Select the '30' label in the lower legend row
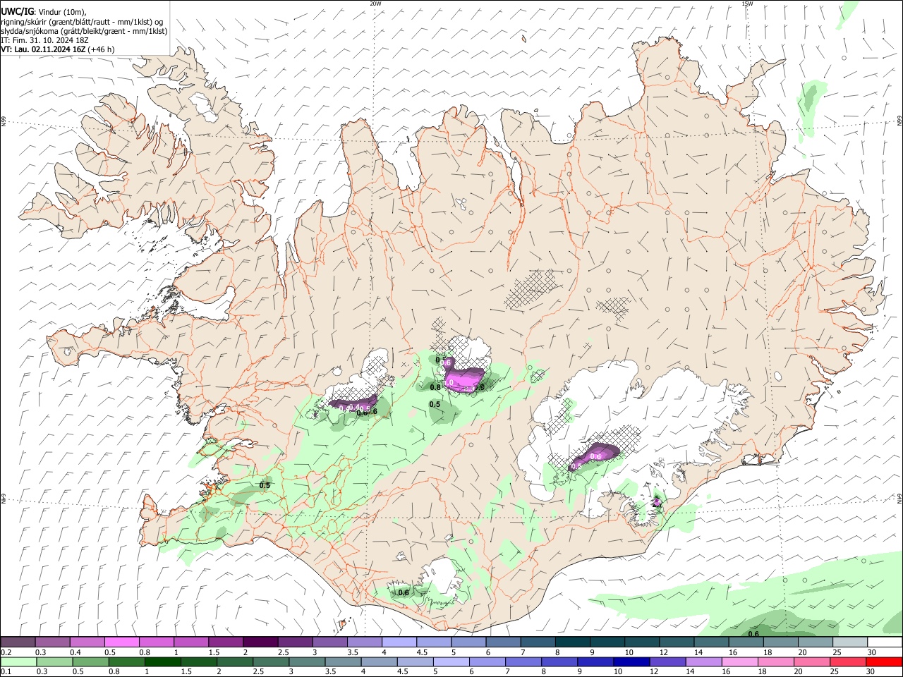The height and width of the screenshot is (677, 903). [x=870, y=672]
